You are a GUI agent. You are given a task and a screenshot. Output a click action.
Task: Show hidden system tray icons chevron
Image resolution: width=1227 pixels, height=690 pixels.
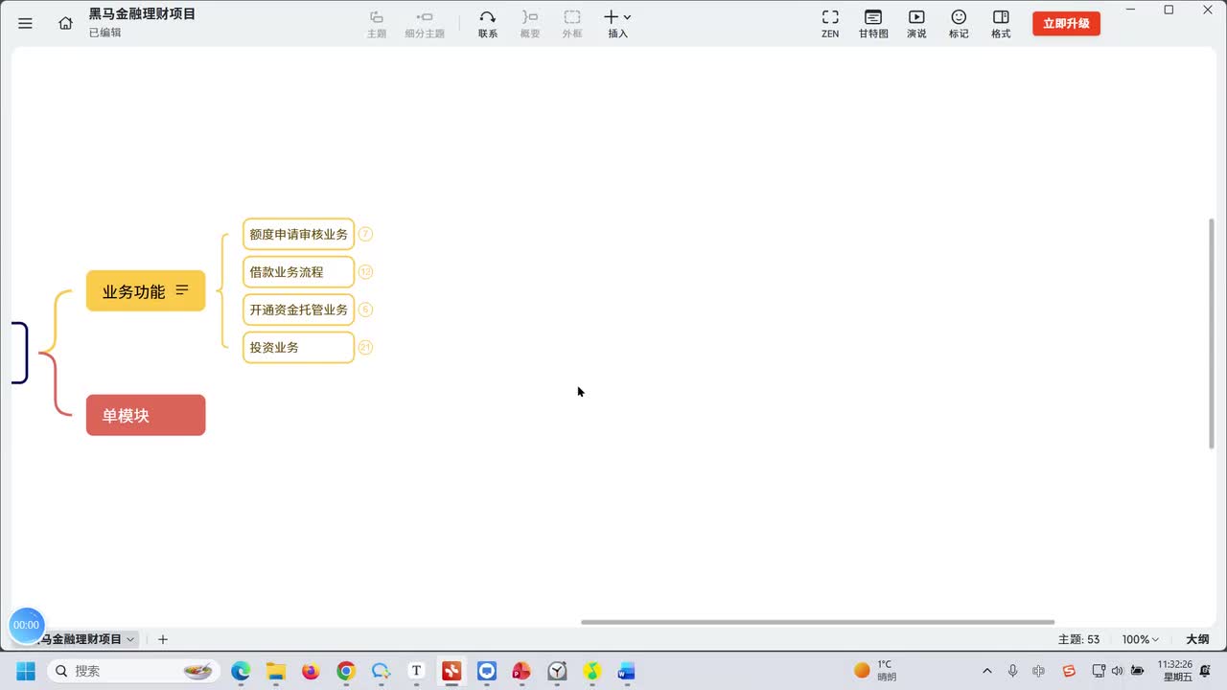987,671
